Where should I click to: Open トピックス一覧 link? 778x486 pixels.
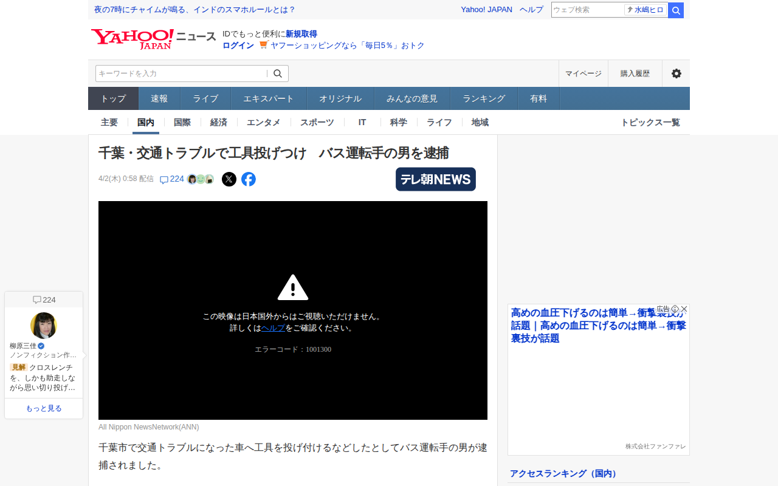click(650, 122)
